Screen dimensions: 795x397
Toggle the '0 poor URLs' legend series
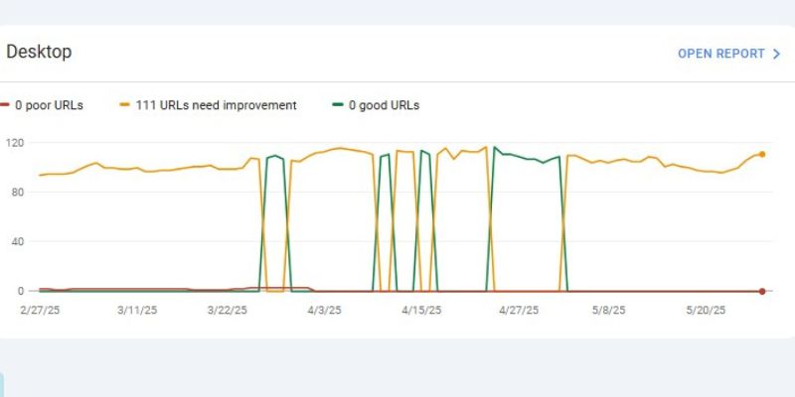(49, 105)
